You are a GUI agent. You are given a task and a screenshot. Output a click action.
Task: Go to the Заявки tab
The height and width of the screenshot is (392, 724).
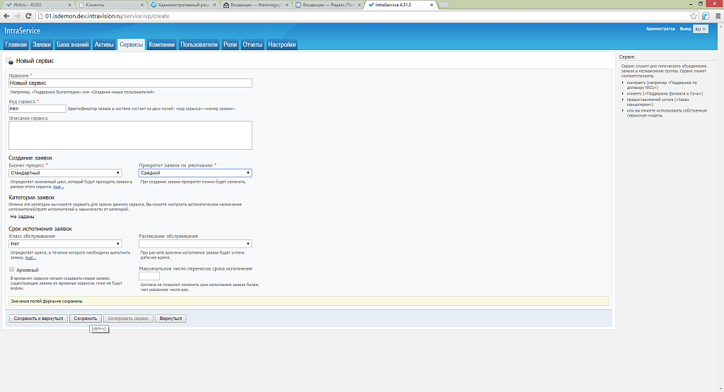pos(42,44)
